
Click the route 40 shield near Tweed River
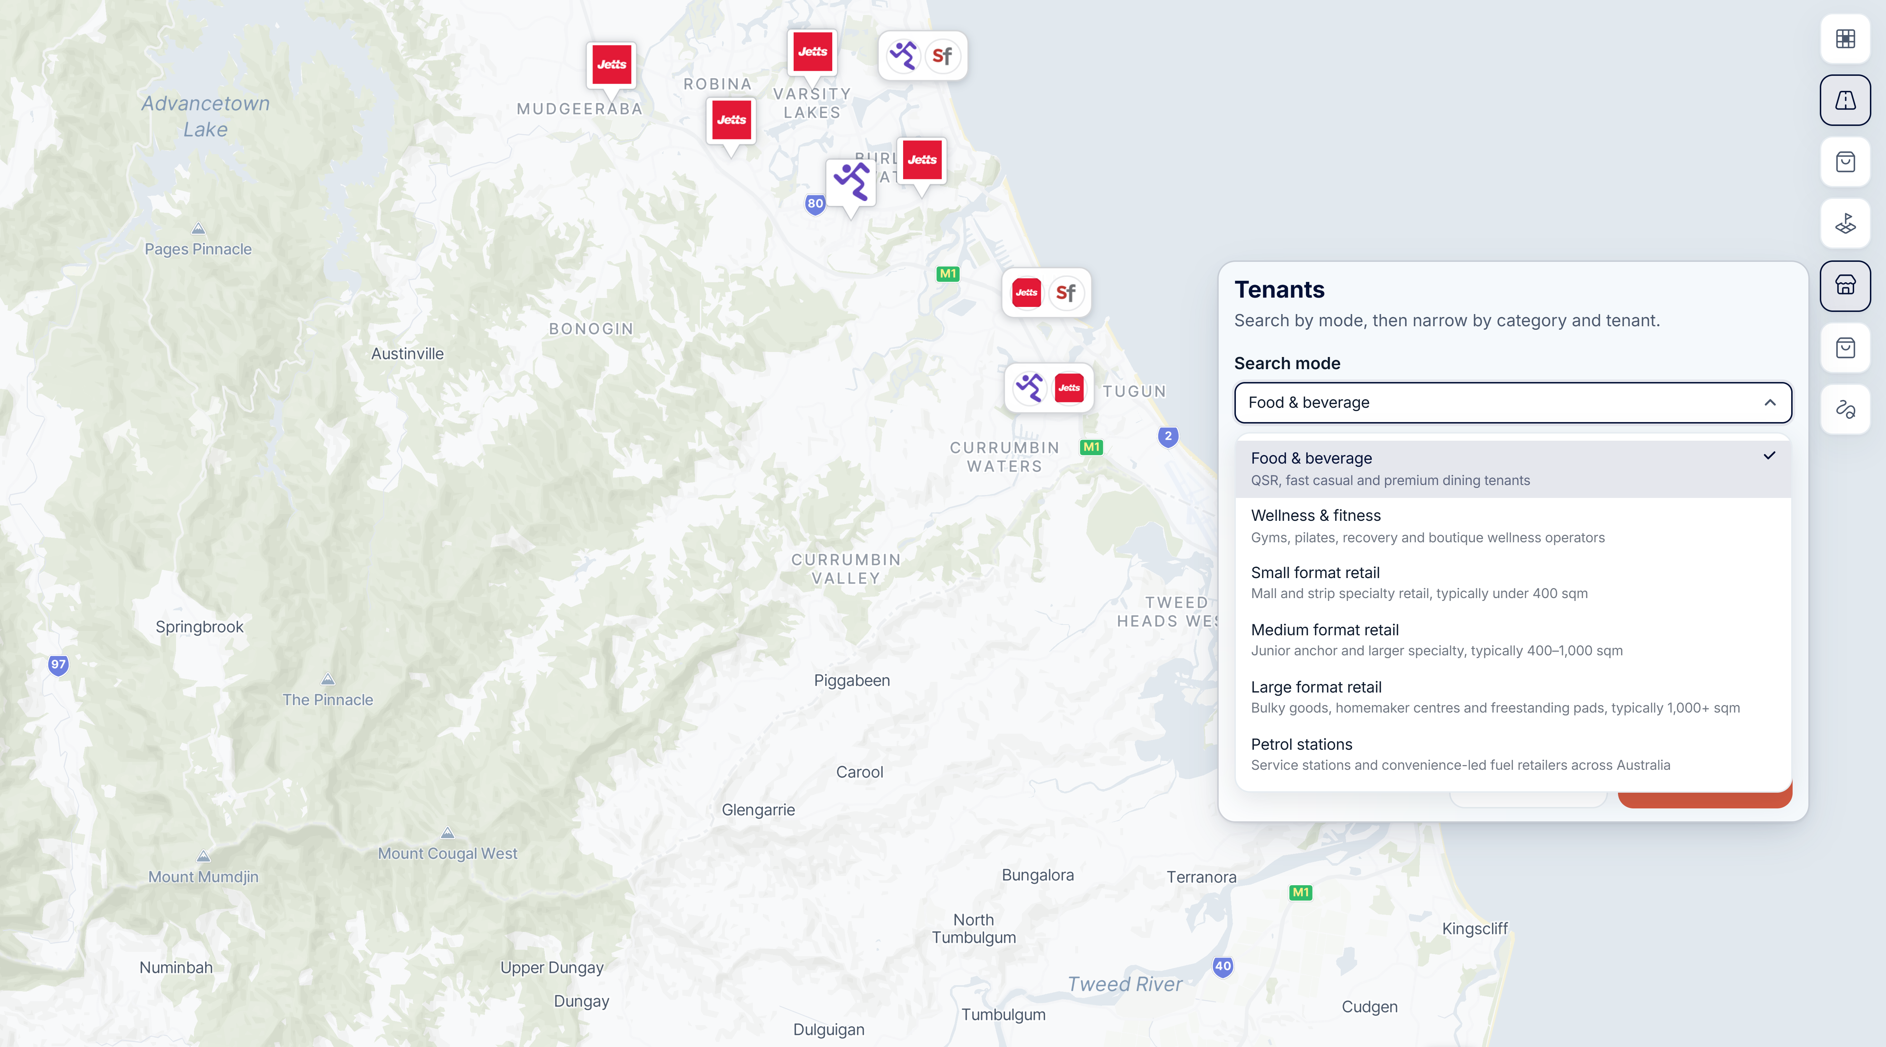1222,967
